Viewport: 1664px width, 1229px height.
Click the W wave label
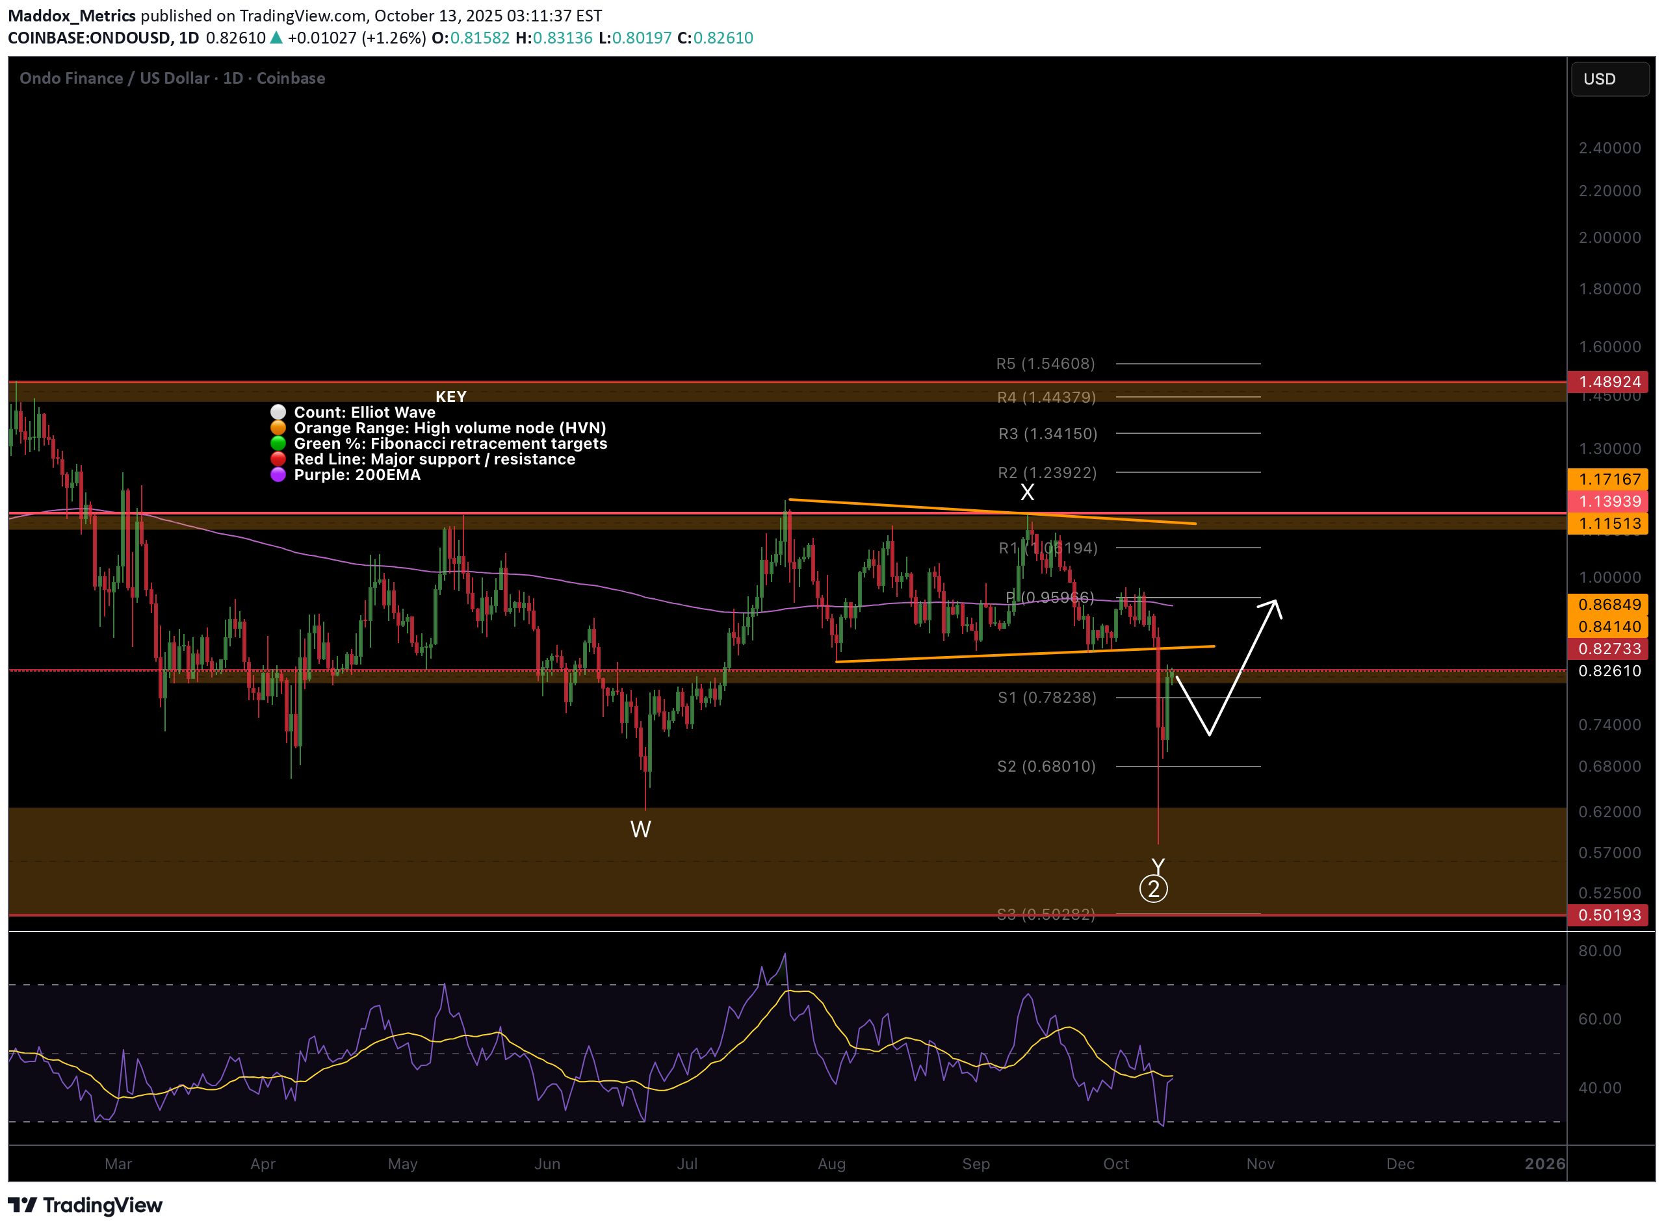[640, 830]
